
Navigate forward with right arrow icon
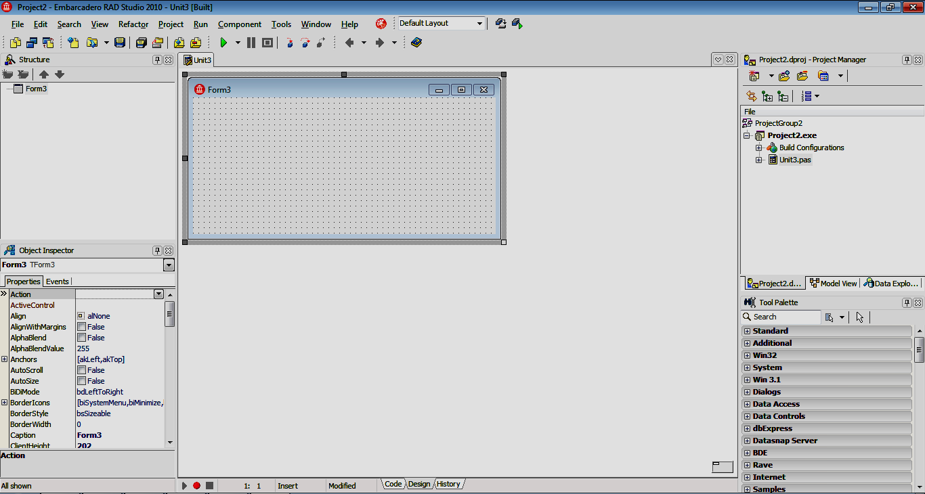point(379,43)
